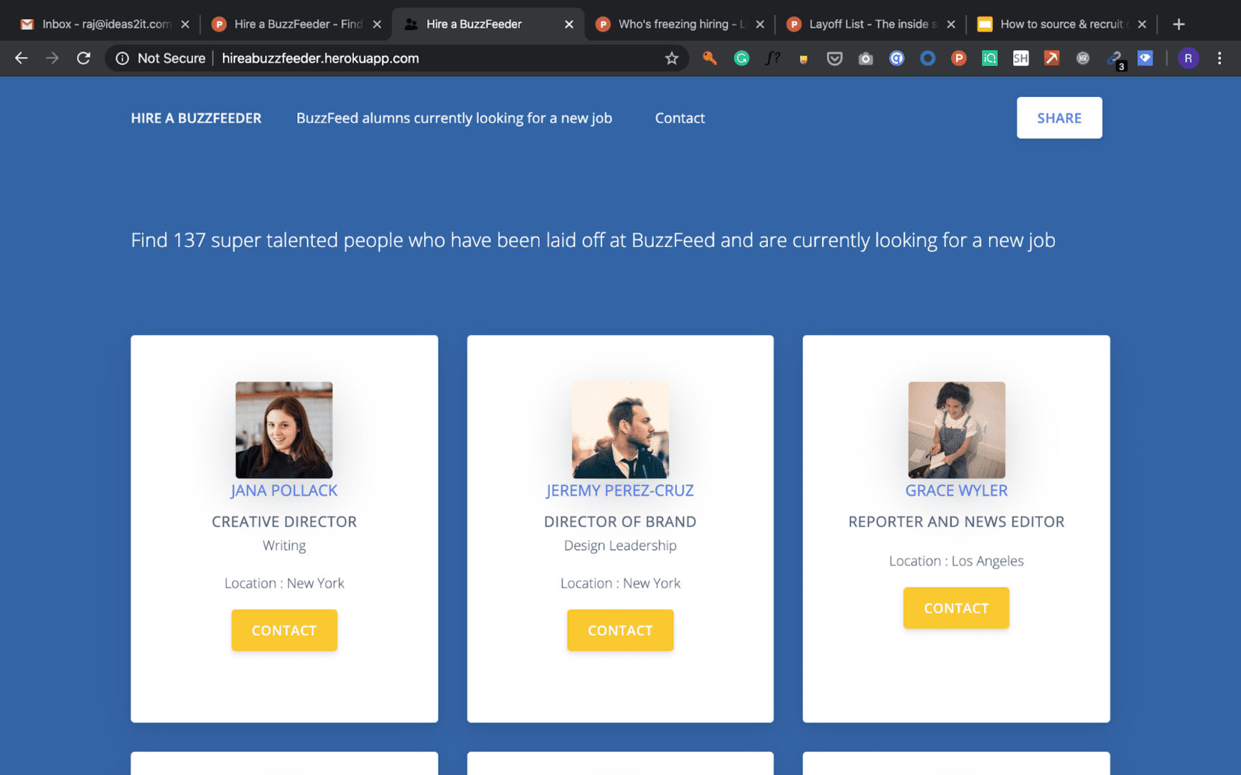1241x775 pixels.
Task: Switch to the Gmail Inbox tab
Action: point(104,23)
